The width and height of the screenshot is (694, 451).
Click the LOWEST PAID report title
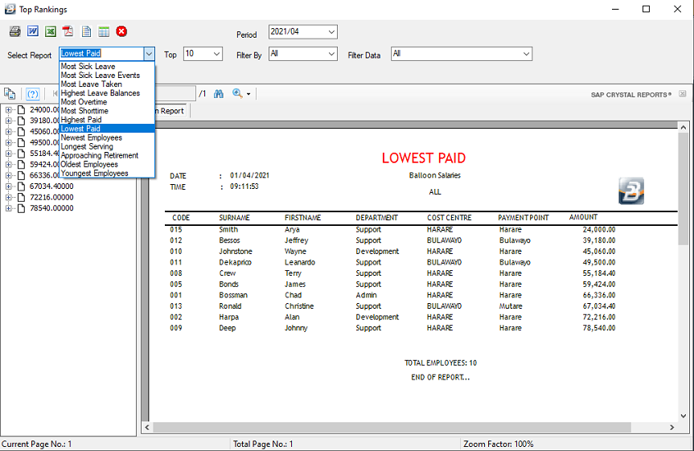pyautogui.click(x=424, y=158)
